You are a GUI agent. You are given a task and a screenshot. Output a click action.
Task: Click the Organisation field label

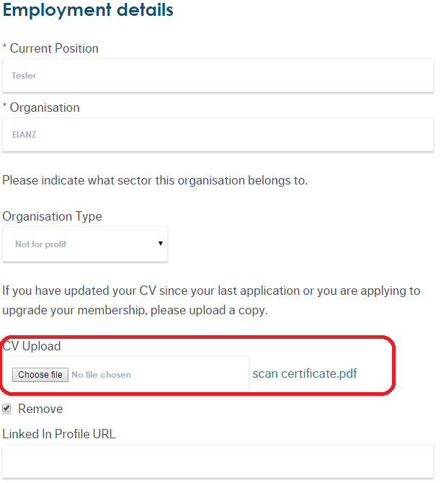pos(45,107)
